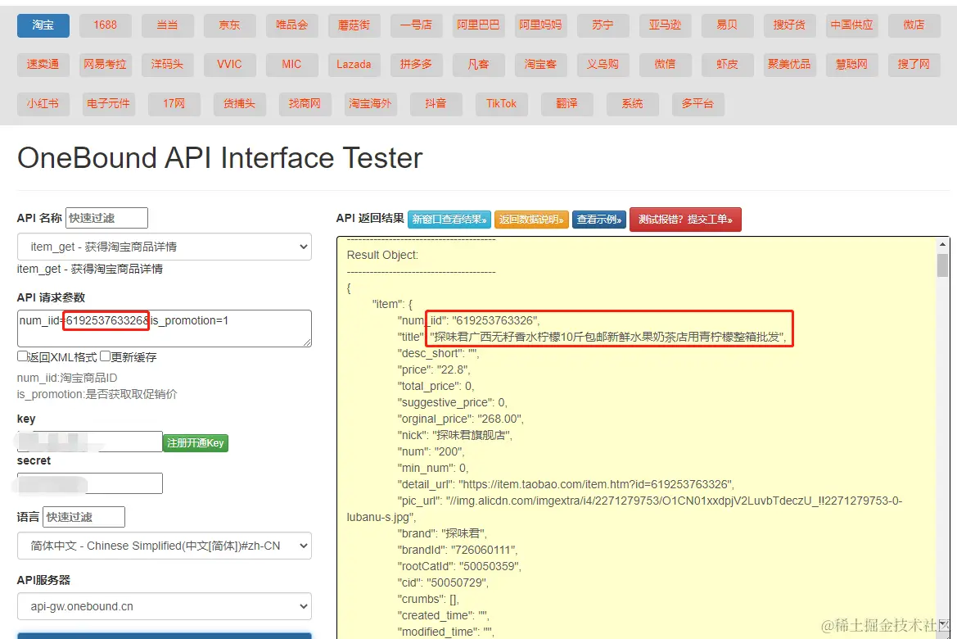Switch to the 搜好货 tab
The height and width of the screenshot is (639, 957).
789,25
